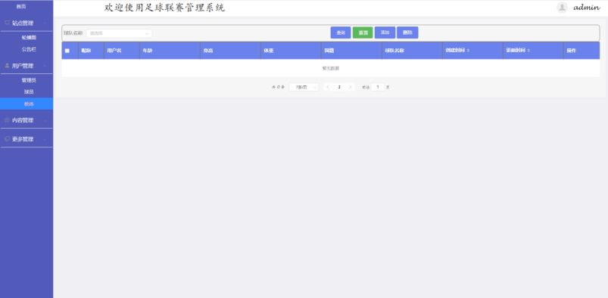Screen dimensions: 608x298
Task: Click the 用户管理 person icon
Action: pos(7,66)
